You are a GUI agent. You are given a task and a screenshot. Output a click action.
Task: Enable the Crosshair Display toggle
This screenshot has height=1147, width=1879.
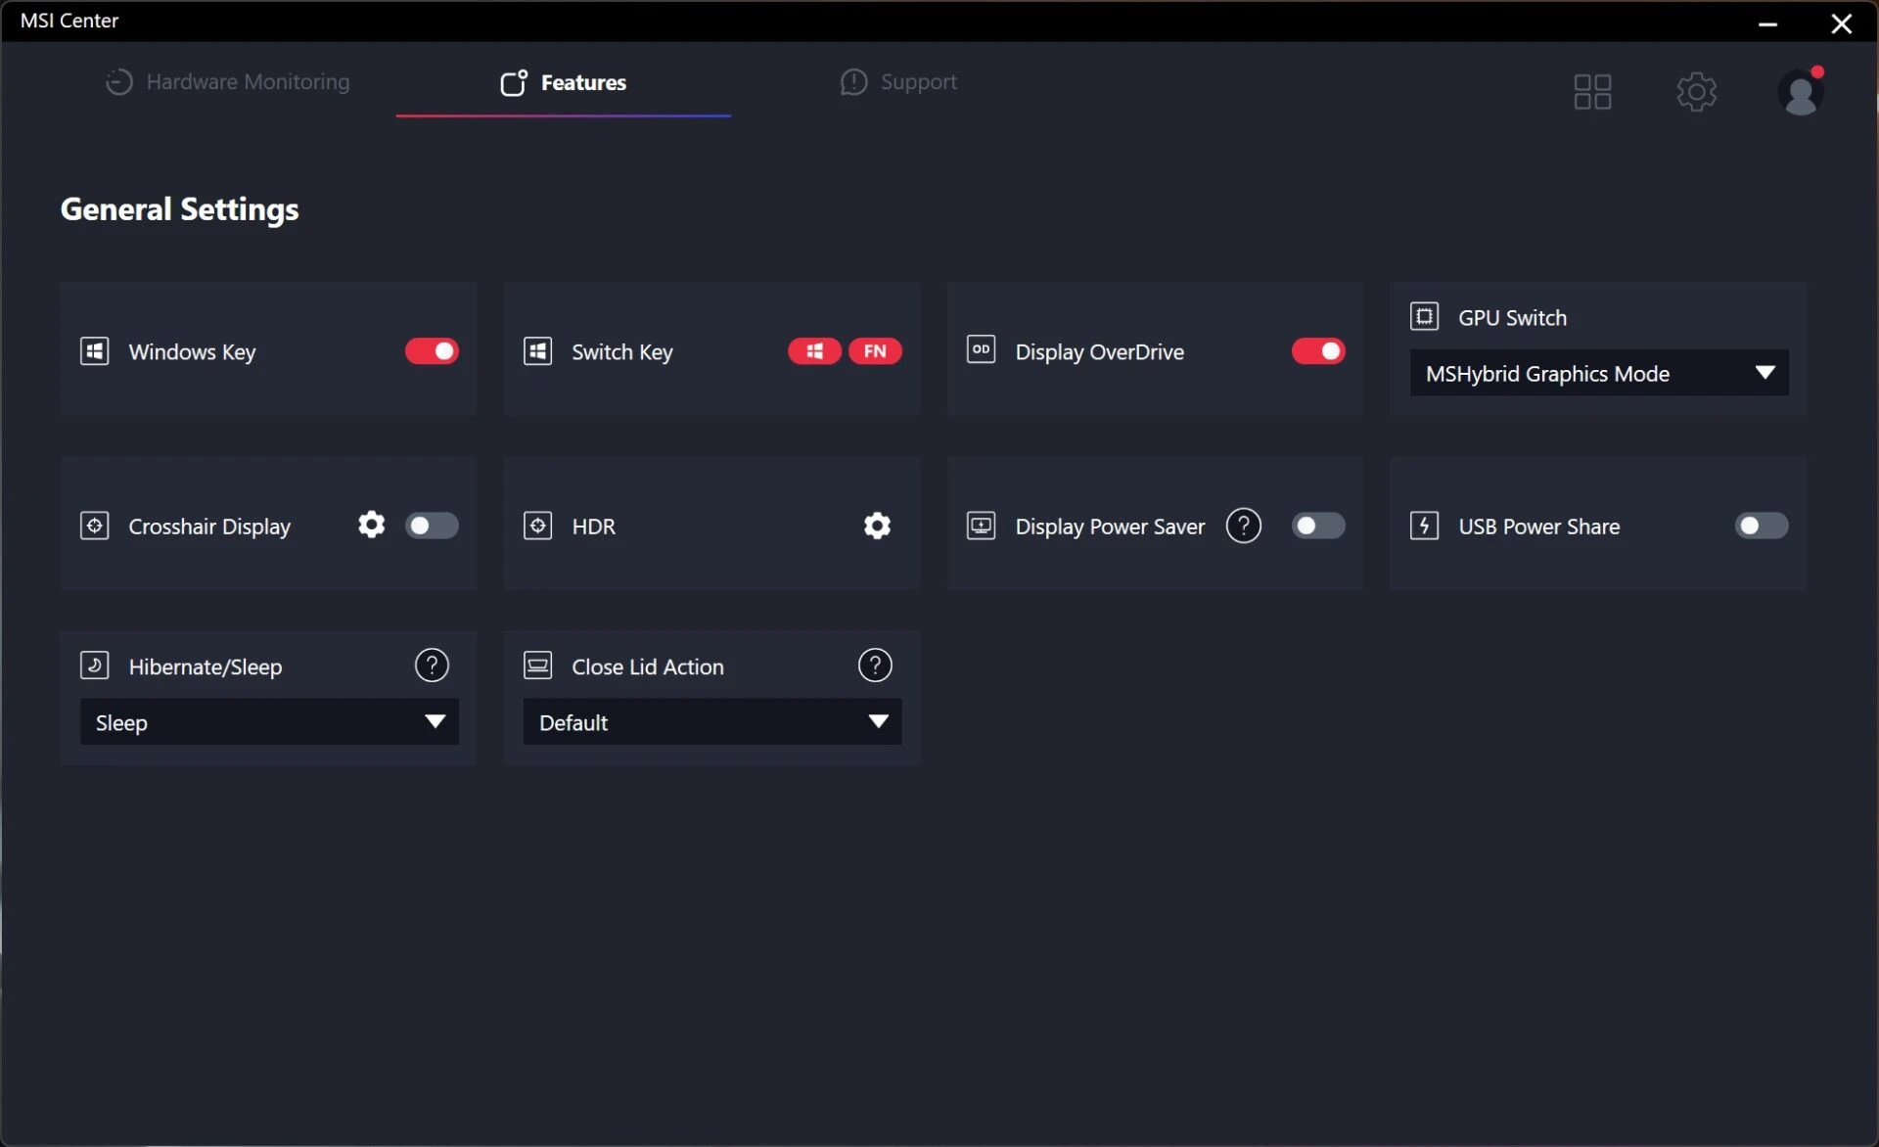point(432,526)
